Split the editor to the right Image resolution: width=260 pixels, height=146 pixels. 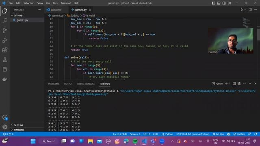[x=250, y=10]
